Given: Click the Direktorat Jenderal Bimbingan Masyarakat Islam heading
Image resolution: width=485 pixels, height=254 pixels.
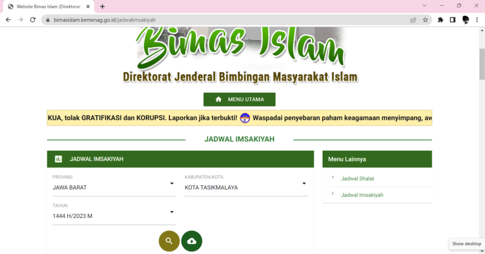Looking at the screenshot, I should click(240, 77).
